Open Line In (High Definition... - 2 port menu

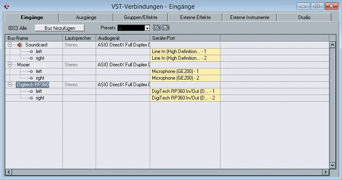(x=185, y=58)
